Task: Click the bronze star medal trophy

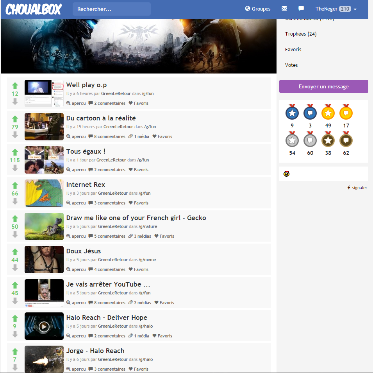Action: pyautogui.click(x=328, y=140)
